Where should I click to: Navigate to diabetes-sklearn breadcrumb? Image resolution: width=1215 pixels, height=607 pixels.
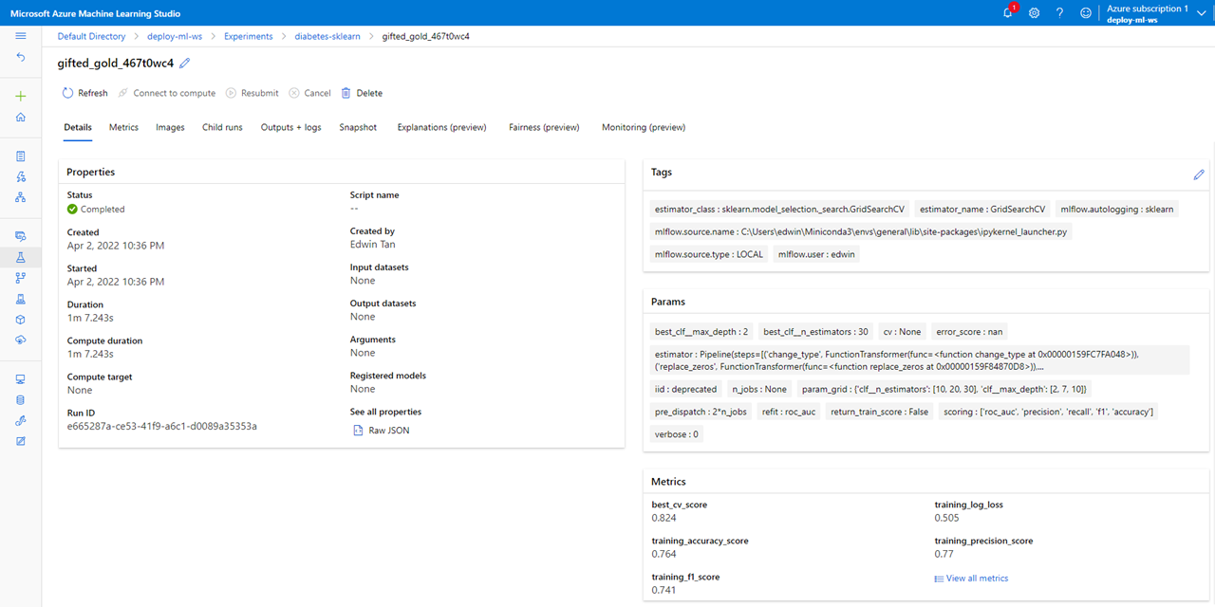pos(329,36)
